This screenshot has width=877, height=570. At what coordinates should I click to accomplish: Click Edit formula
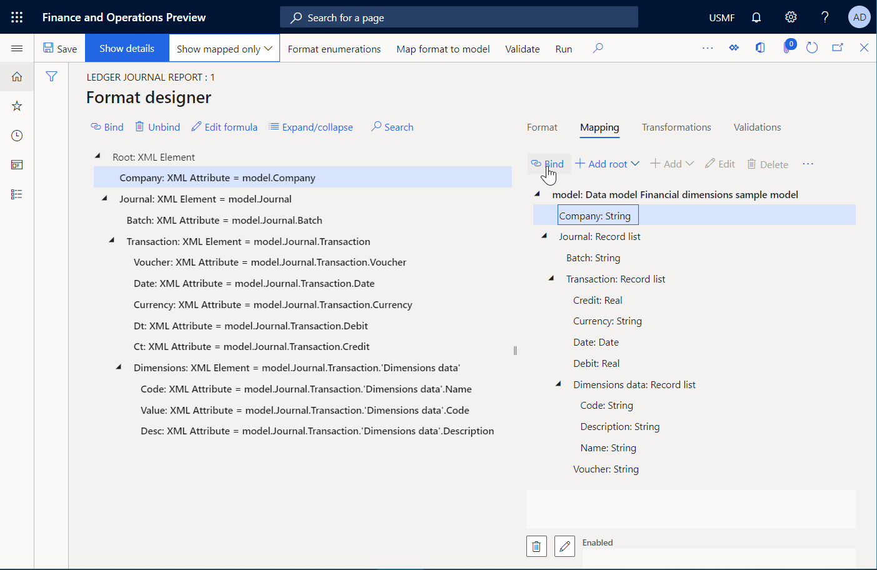pyautogui.click(x=224, y=127)
